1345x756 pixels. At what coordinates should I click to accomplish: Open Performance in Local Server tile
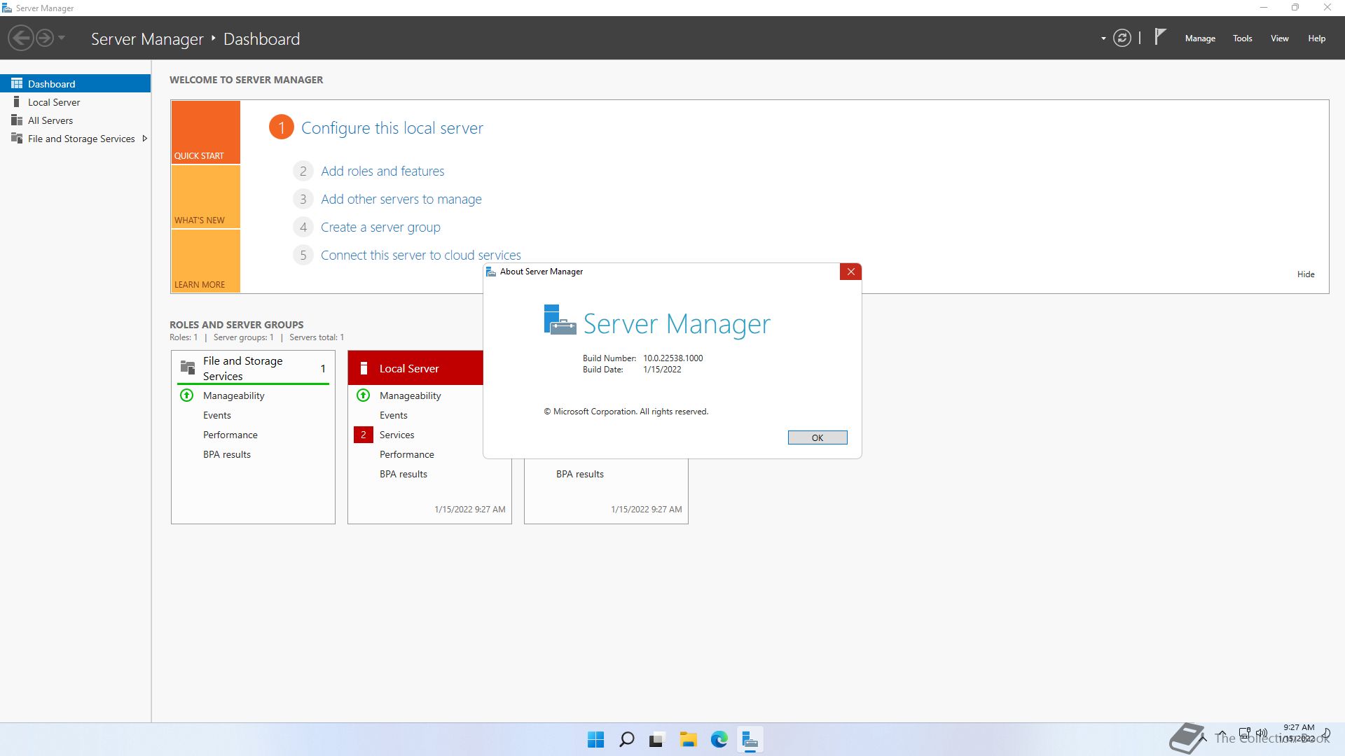click(407, 454)
